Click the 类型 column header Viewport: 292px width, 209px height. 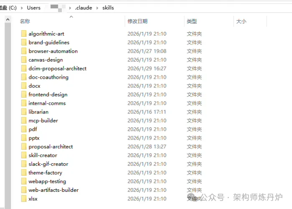pos(192,21)
